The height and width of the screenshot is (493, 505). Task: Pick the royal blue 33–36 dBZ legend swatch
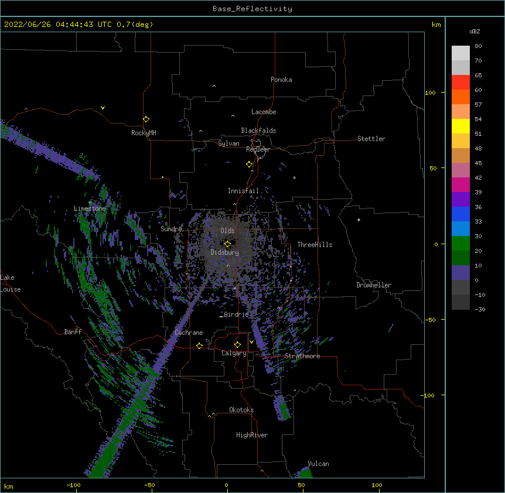(460, 214)
